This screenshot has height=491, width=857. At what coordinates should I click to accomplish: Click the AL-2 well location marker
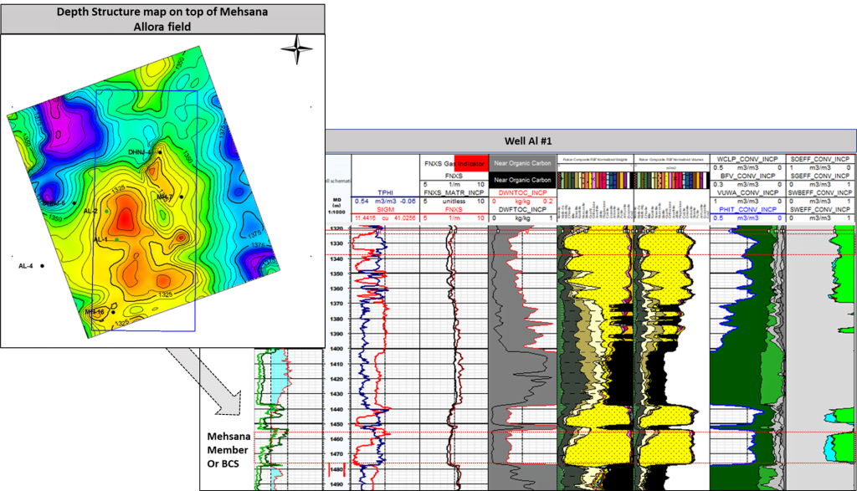point(106,211)
